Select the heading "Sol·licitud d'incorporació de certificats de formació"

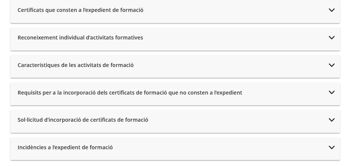click(x=83, y=120)
